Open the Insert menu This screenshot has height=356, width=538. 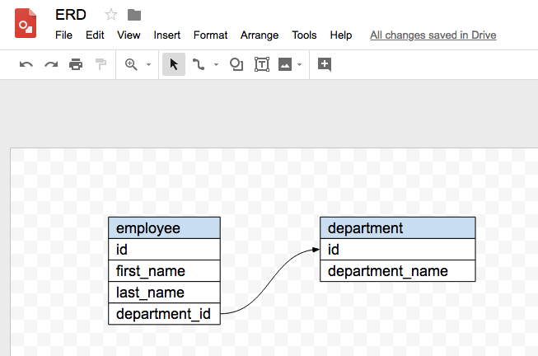tap(167, 35)
